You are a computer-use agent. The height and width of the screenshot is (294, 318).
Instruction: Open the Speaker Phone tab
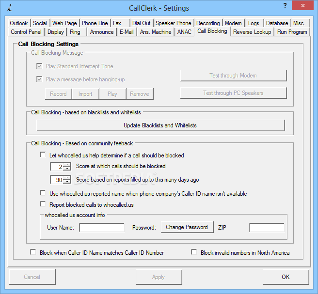tap(174, 23)
